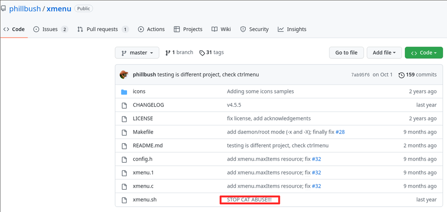Click the phillbush avatar image
Viewport: 447px width, 212px height.
124,75
